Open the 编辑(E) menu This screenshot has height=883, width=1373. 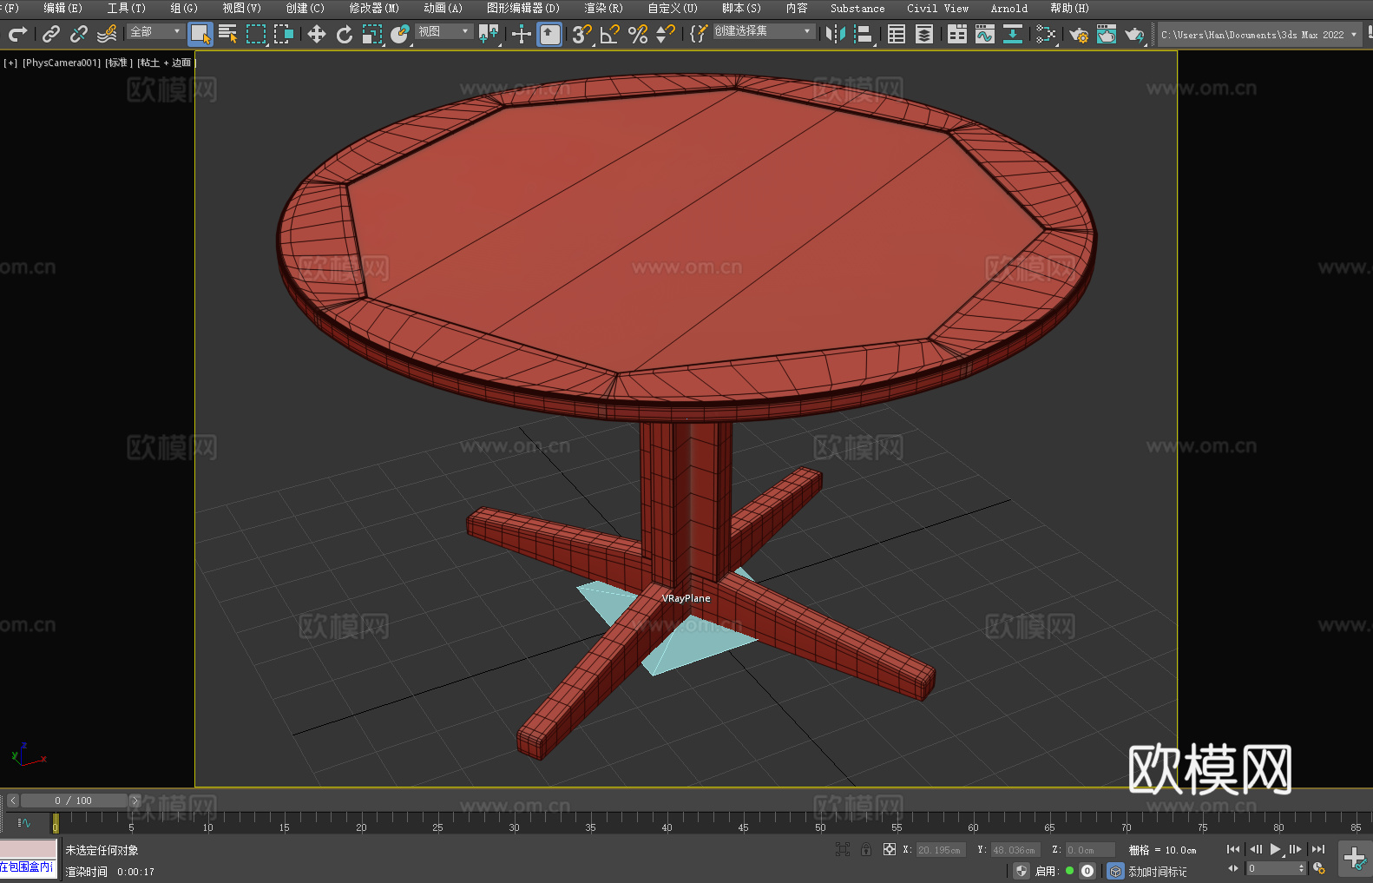click(63, 8)
